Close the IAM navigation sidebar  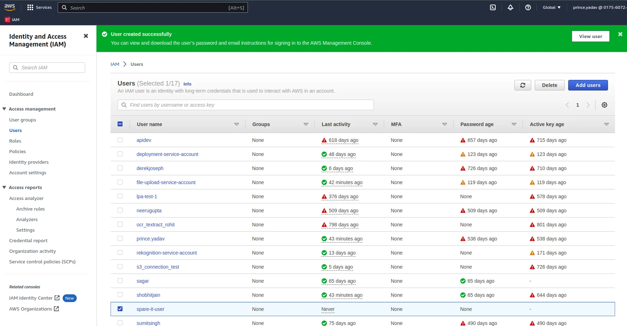[86, 36]
